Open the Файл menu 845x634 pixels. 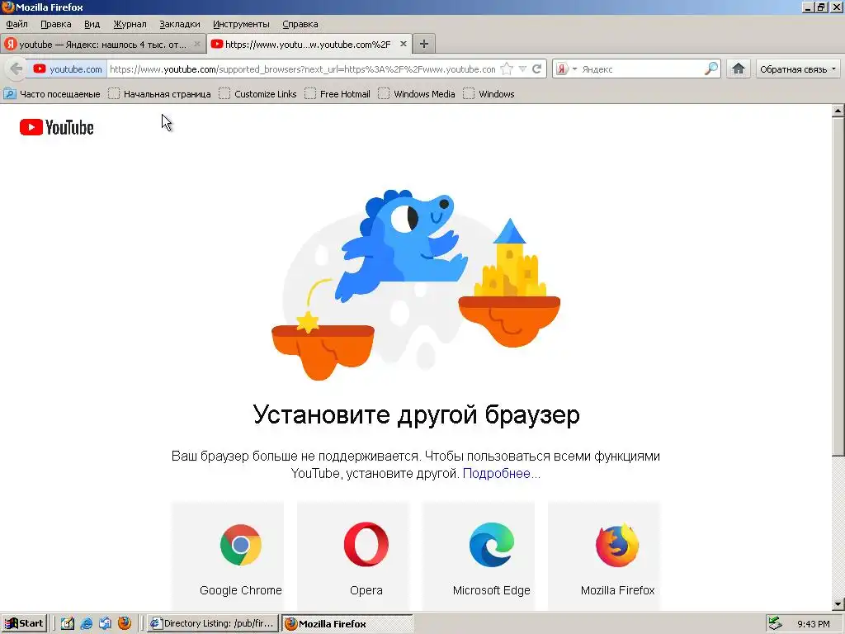pyautogui.click(x=17, y=24)
